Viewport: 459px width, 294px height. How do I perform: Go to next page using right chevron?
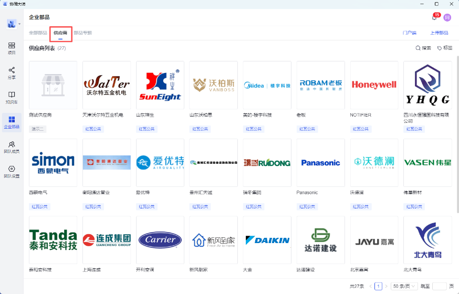coord(387,286)
